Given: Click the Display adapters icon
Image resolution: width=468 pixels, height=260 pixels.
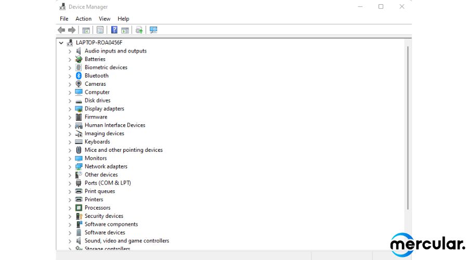Looking at the screenshot, I should point(79,109).
